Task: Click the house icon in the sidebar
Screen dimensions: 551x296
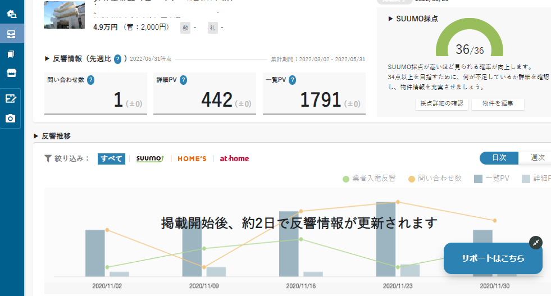Action: pyautogui.click(x=11, y=13)
